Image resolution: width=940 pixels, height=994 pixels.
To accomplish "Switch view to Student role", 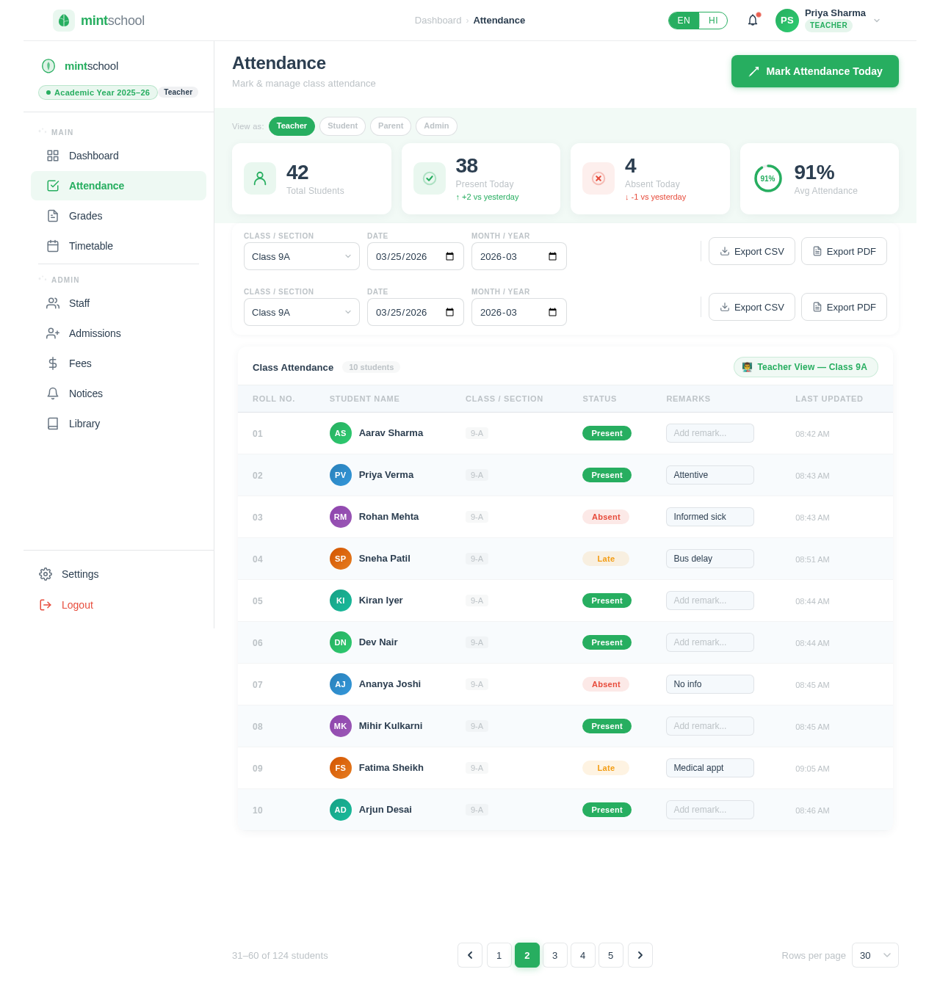I will click(342, 126).
